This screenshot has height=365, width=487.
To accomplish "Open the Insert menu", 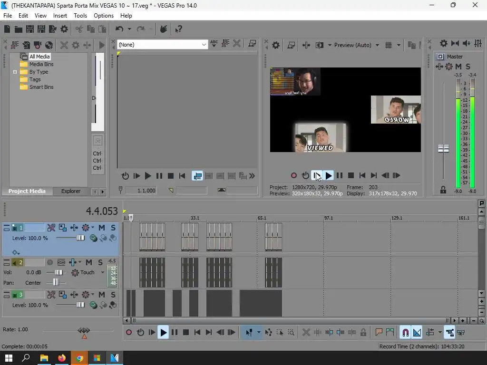I will pos(60,16).
